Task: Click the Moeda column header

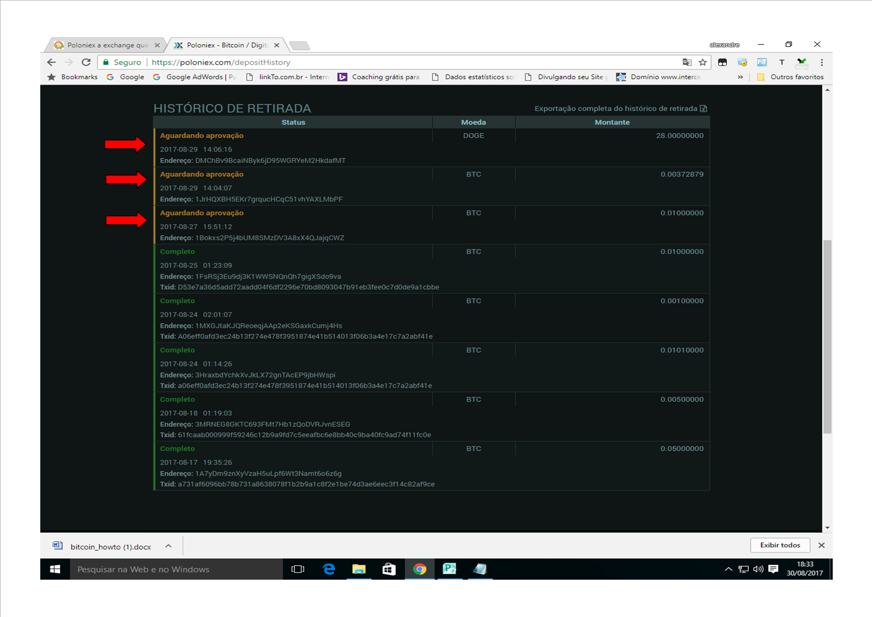Action: [473, 122]
